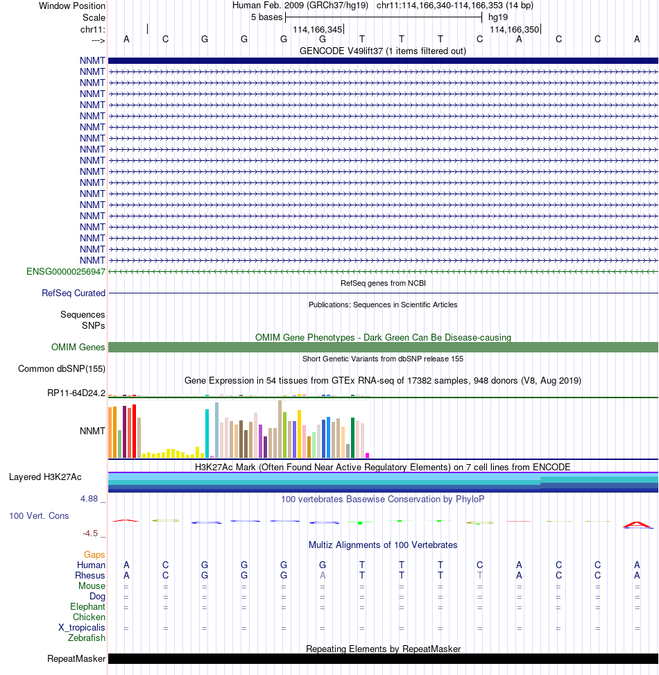Open the H3K27Ac Mark track title
Viewport: 659px width, 675px height.
383,467
